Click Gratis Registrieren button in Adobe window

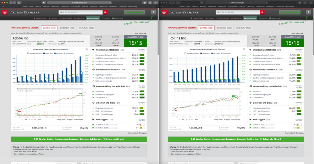pyautogui.click(x=135, y=12)
